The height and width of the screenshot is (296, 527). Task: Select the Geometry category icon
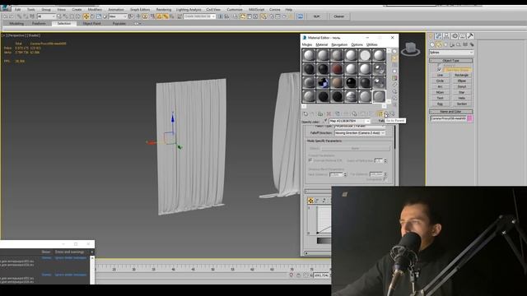tap(432, 44)
